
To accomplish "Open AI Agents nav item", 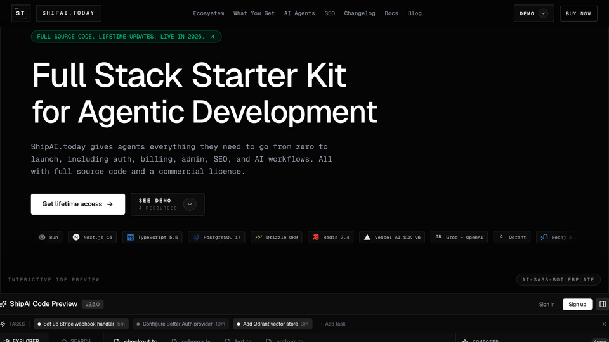I will (x=299, y=13).
